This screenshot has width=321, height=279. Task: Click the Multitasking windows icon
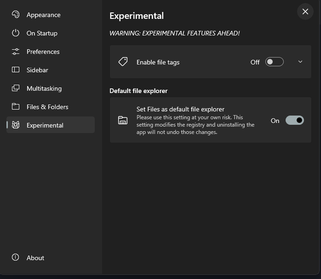click(x=16, y=88)
